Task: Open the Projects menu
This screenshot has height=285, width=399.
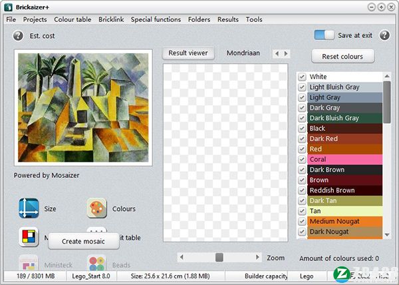Action: pos(35,19)
